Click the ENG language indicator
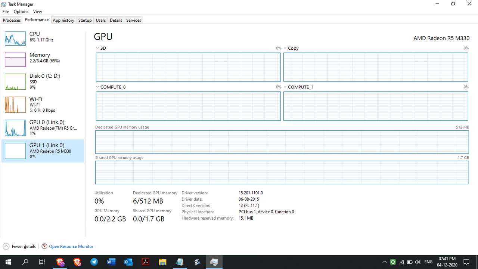Image resolution: width=478 pixels, height=269 pixels. click(x=429, y=262)
